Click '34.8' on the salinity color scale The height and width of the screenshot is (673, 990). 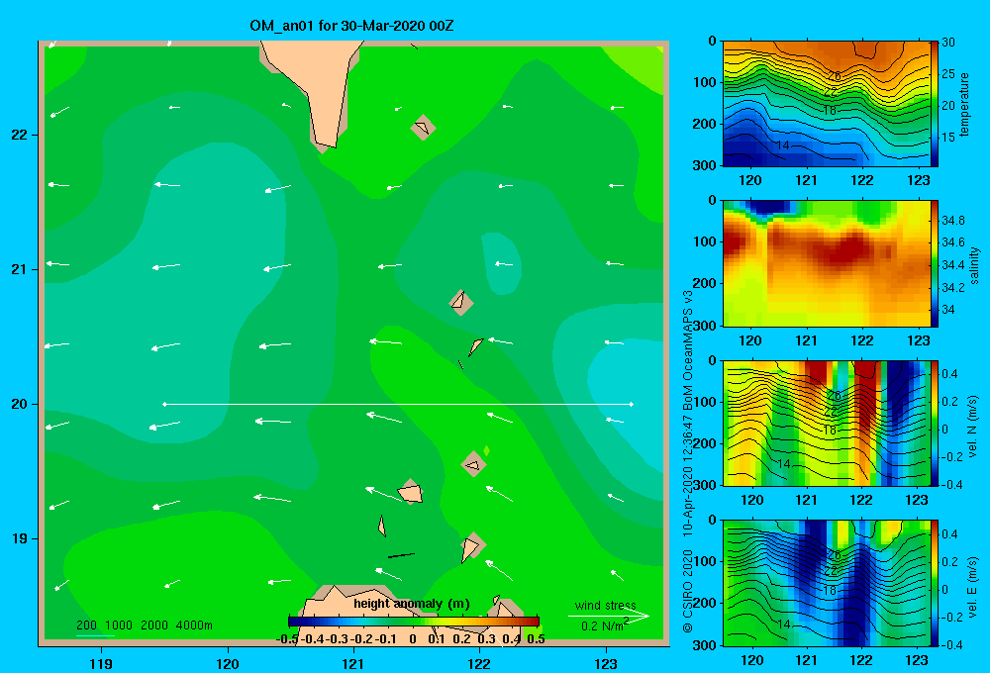953,221
